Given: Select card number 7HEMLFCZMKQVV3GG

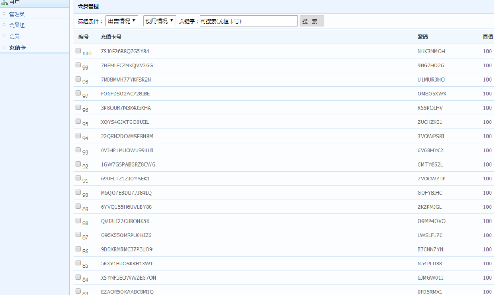Looking at the screenshot, I should 127,65.
